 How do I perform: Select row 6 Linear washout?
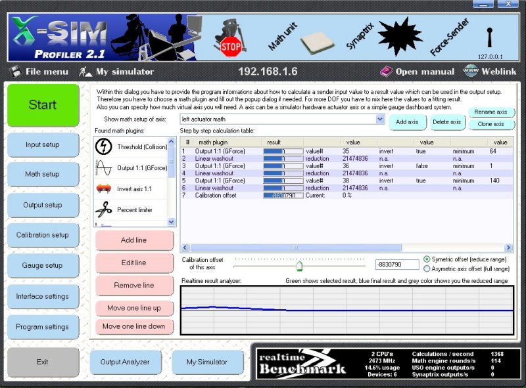coord(347,188)
